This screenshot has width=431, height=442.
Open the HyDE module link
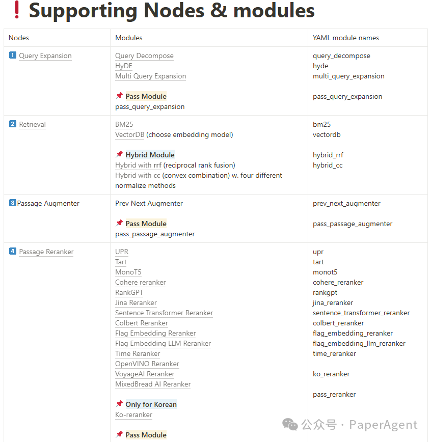[124, 66]
